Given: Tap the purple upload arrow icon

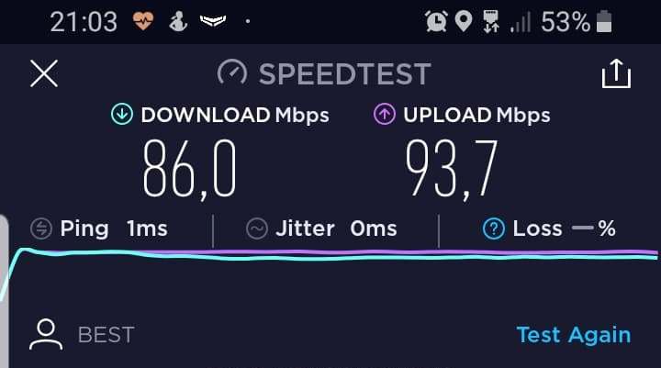Looking at the screenshot, I should pos(384,114).
